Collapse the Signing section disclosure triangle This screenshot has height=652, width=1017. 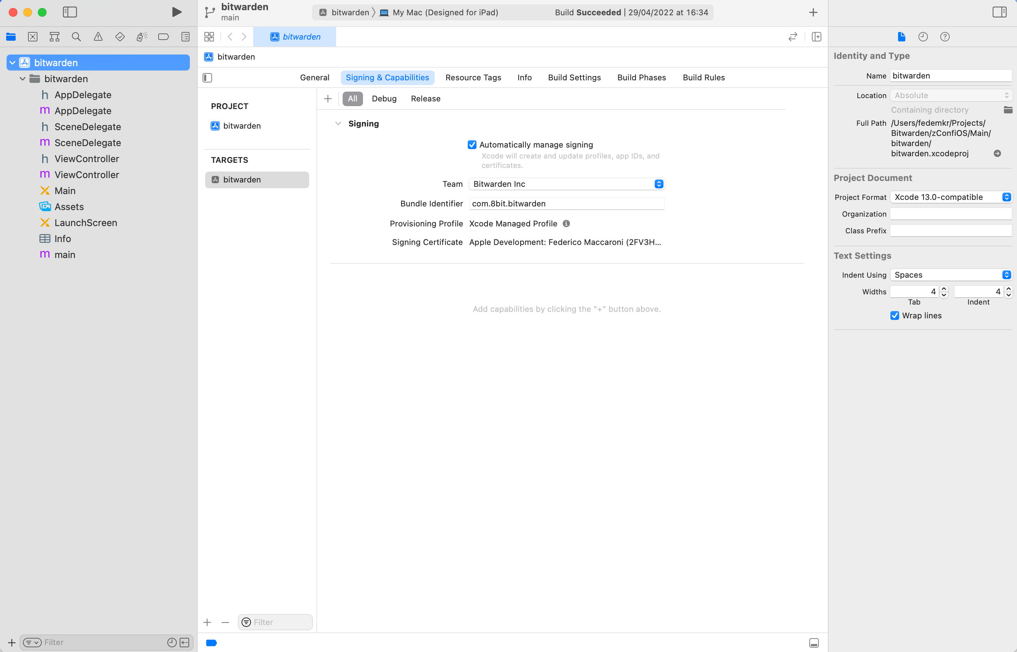[338, 123]
